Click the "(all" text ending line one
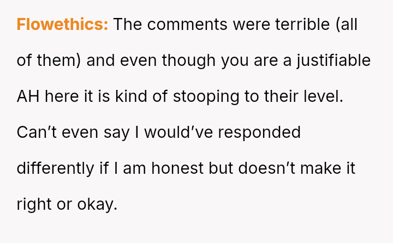This screenshot has width=393, height=243. click(x=346, y=25)
